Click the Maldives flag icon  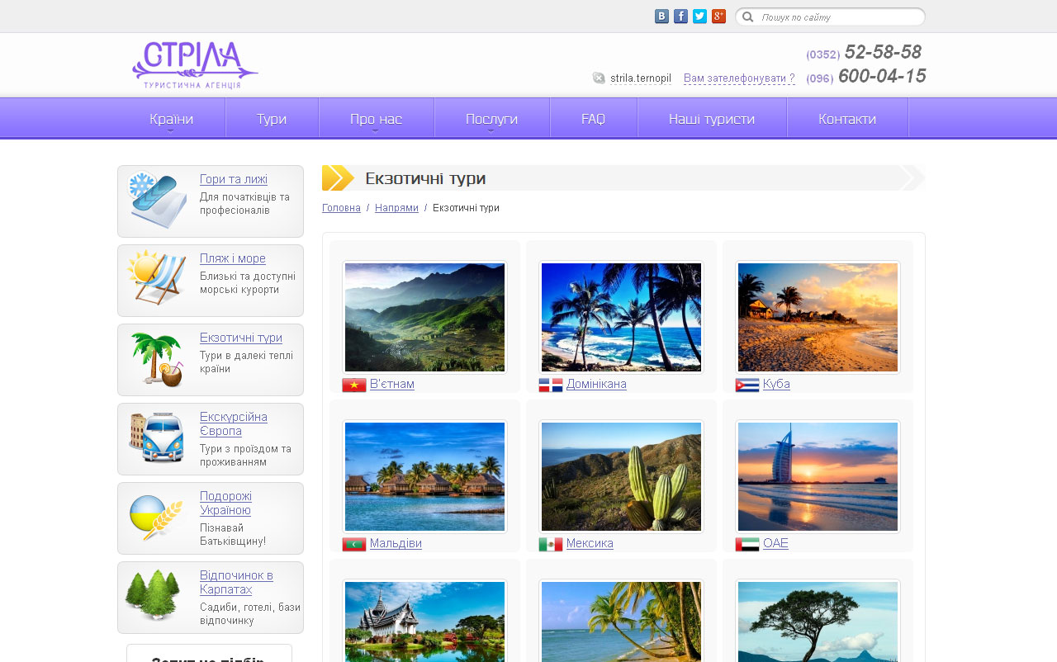354,544
